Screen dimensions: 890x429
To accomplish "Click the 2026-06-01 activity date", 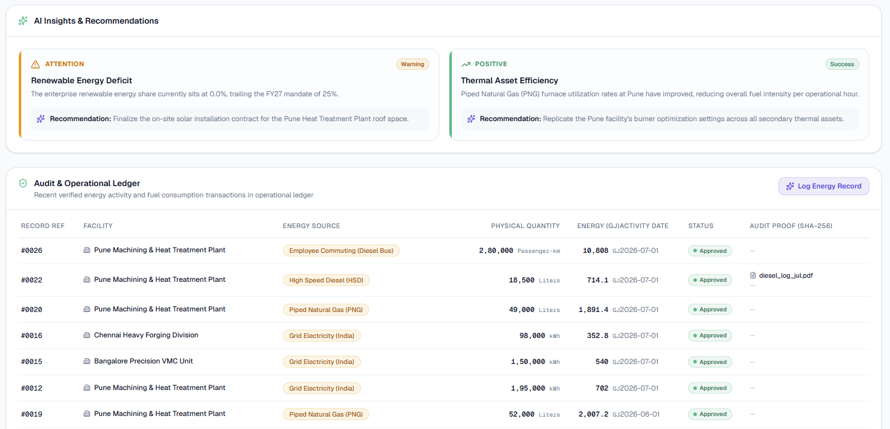I will pos(640,414).
